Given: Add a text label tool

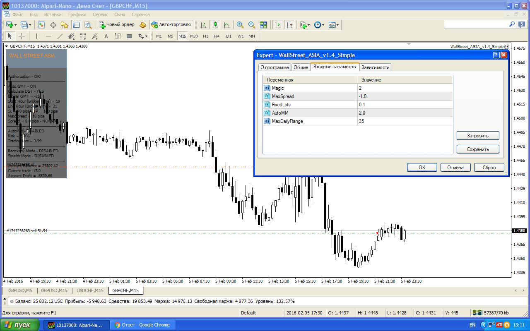Looking at the screenshot, I should pos(118,36).
